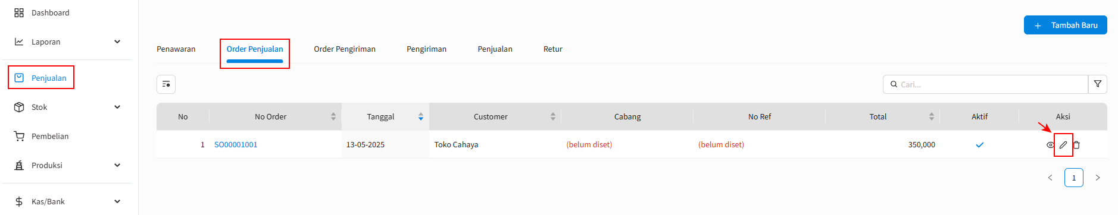Delete order with the trash icon
The image size is (1118, 215).
[1076, 145]
